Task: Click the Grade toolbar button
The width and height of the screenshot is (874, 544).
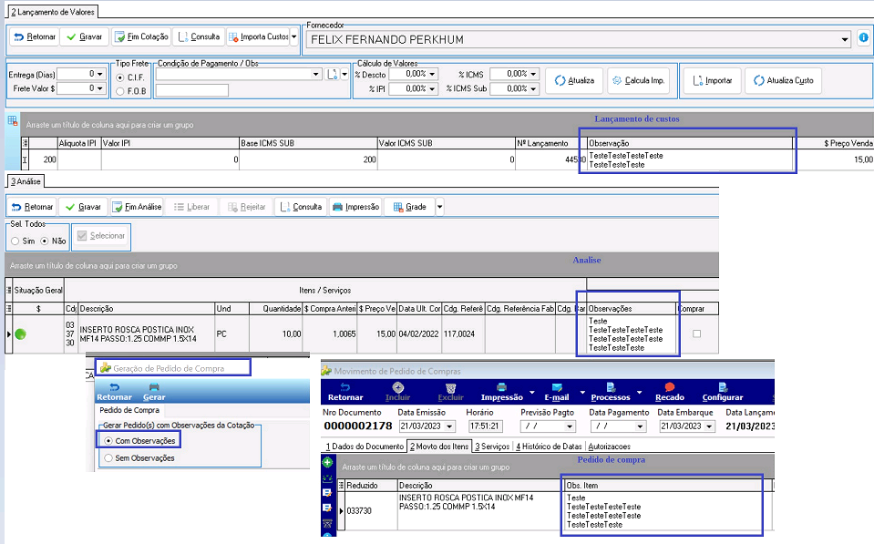Action: [x=410, y=207]
